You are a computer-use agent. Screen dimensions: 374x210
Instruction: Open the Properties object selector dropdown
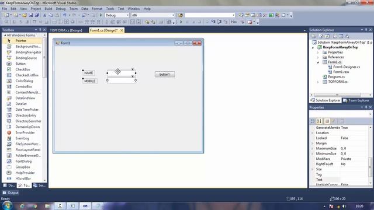point(370,114)
